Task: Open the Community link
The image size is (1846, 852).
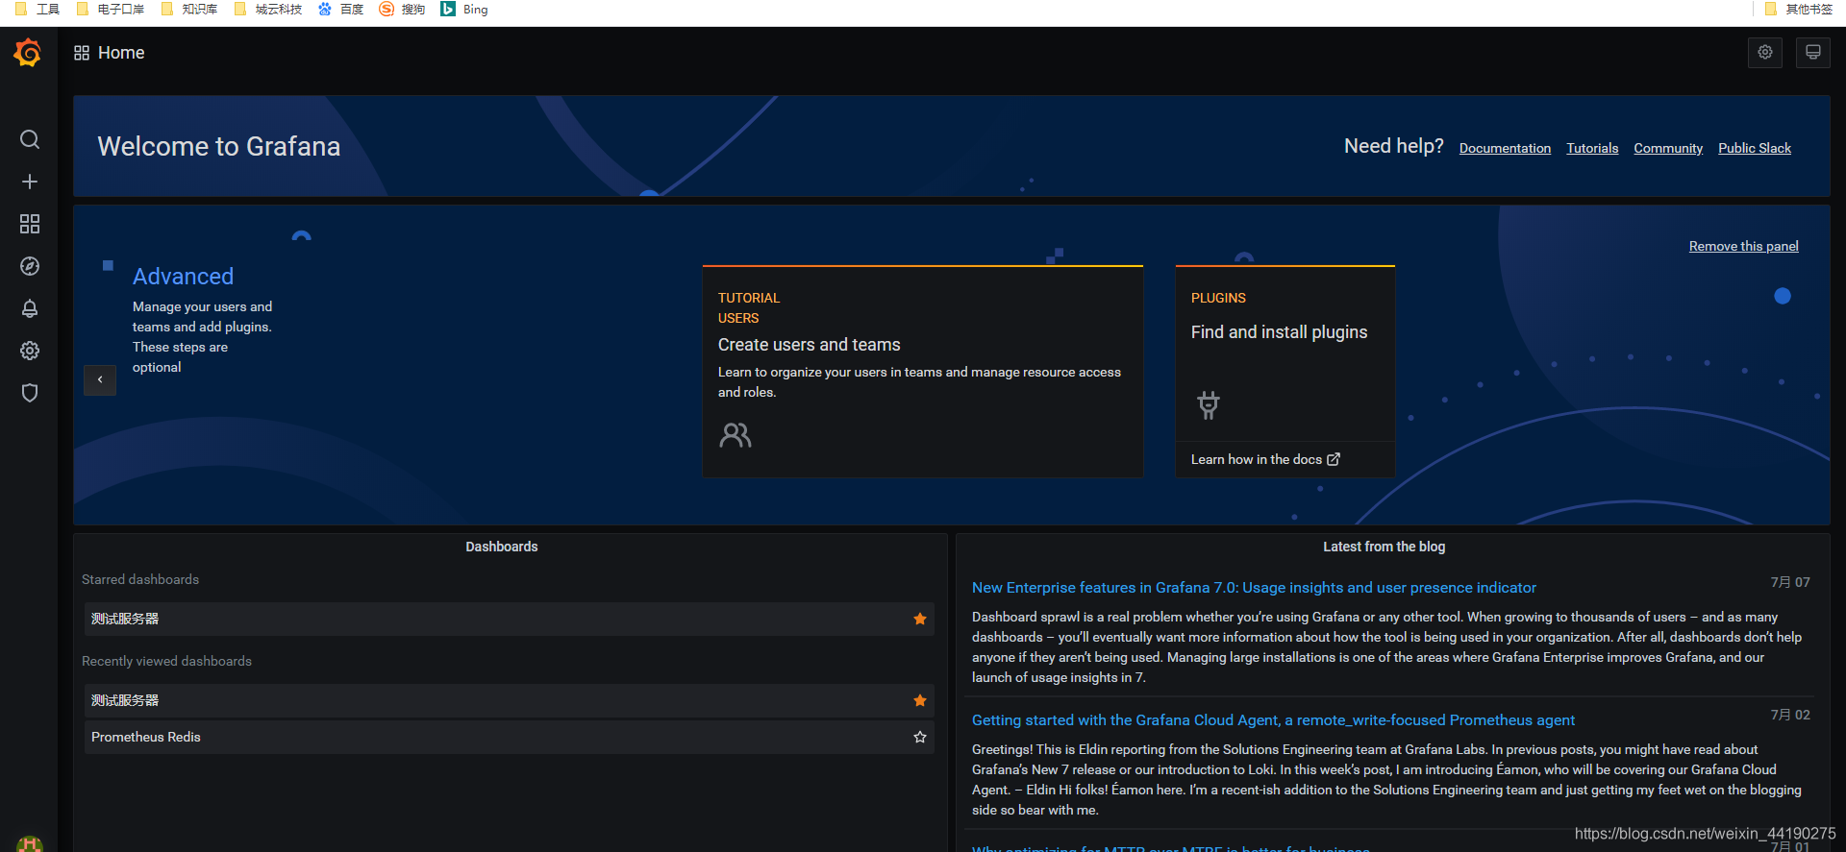Action: coord(1668,148)
